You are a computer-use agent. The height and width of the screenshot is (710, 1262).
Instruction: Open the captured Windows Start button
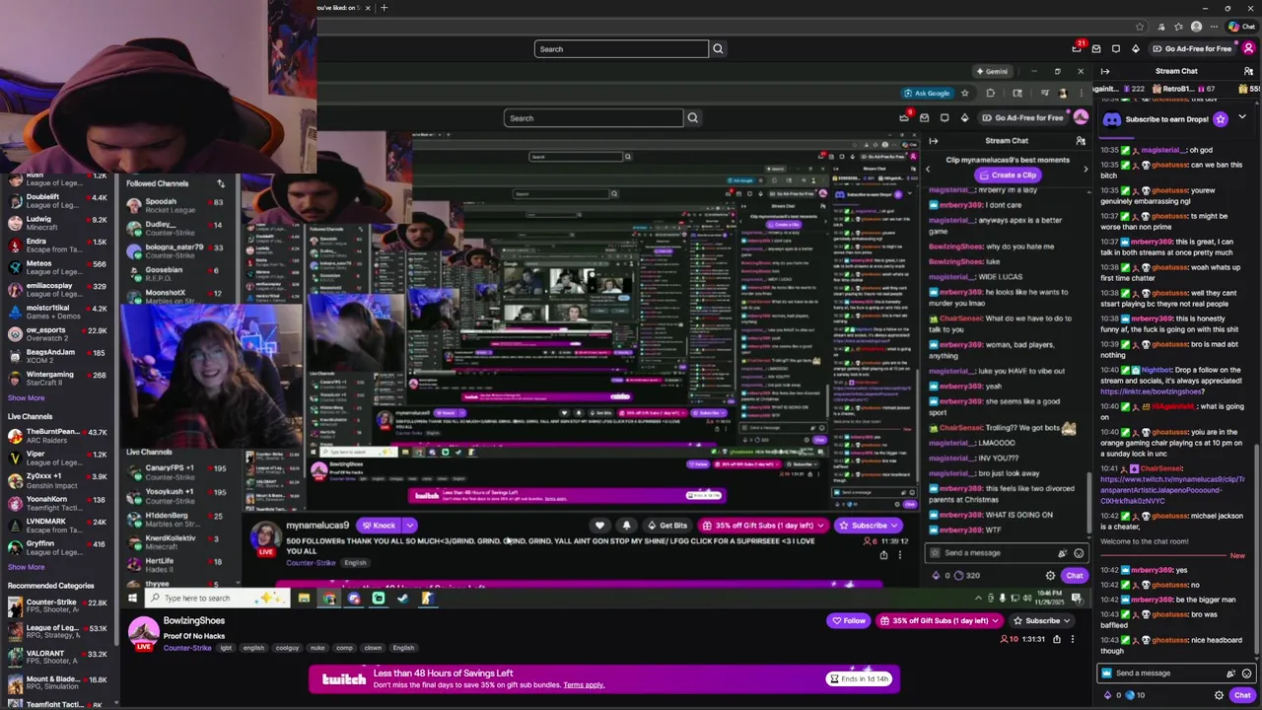[133, 599]
